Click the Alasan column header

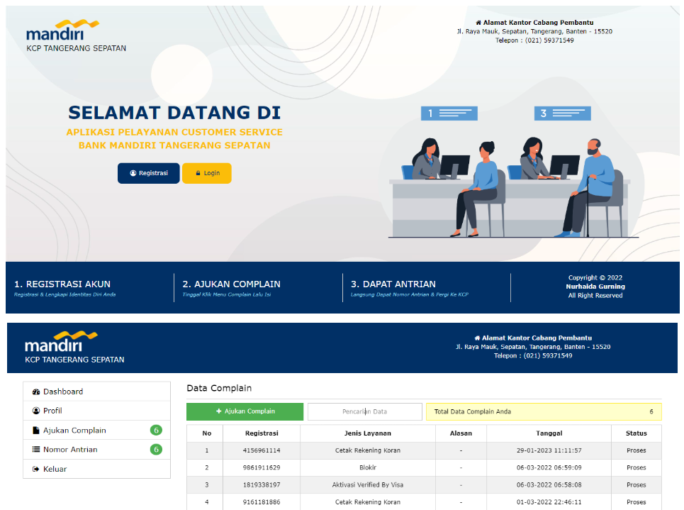point(461,433)
